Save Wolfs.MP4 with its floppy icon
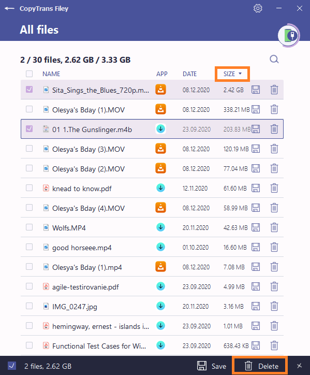This screenshot has width=310, height=375. [x=256, y=227]
